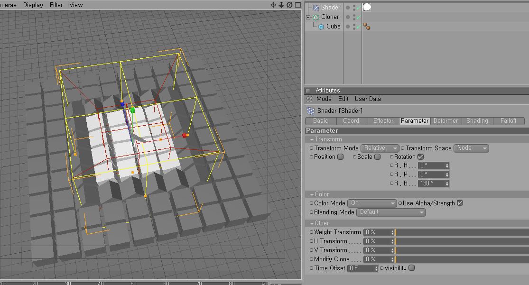
Task: Toggle the Shader green enable checkmark
Action: [358, 8]
